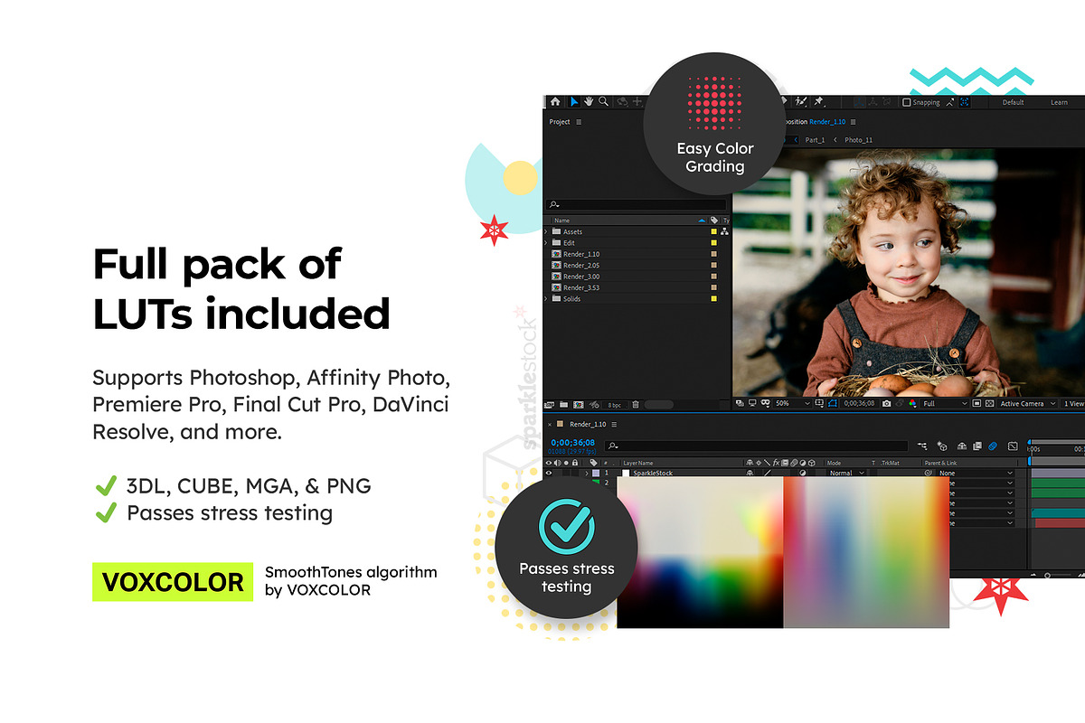Click the new composition icon in Project panel

(x=579, y=404)
